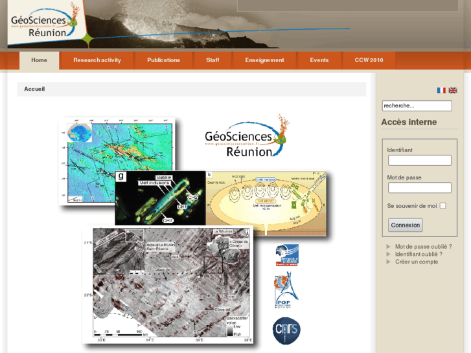Click the Accès interne heading
The height and width of the screenshot is (353, 471).
[409, 122]
